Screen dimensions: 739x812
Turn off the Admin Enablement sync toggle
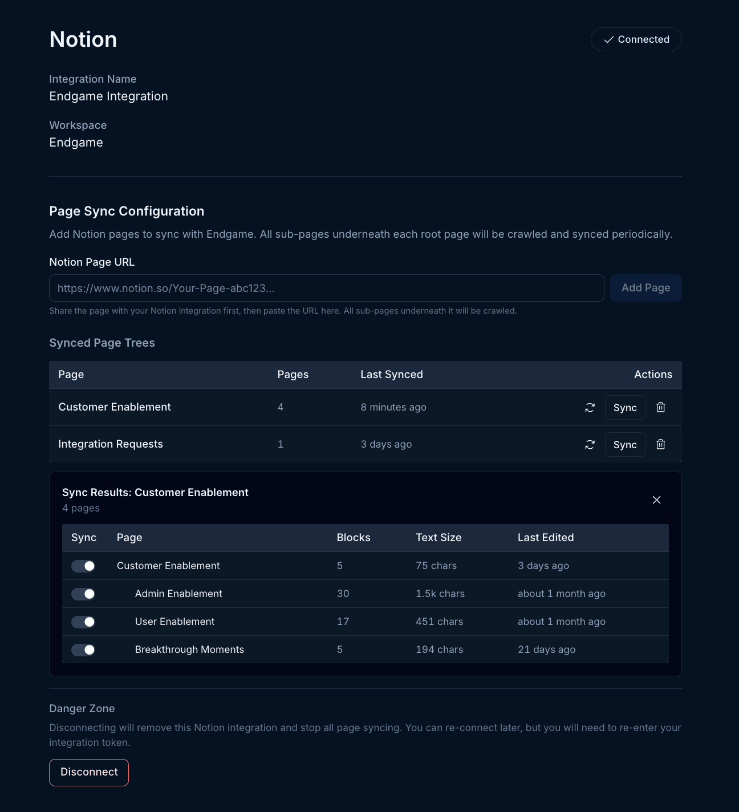coord(83,594)
